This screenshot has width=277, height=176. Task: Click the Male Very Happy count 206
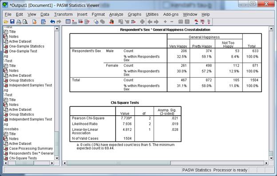(x=184, y=51)
